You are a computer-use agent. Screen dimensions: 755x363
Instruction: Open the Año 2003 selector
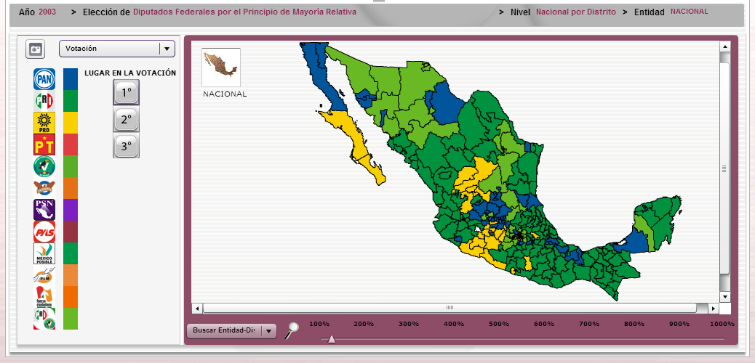tap(47, 12)
